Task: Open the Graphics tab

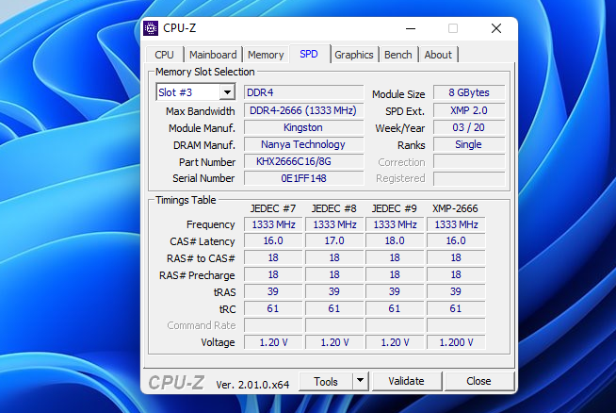Action: [354, 55]
